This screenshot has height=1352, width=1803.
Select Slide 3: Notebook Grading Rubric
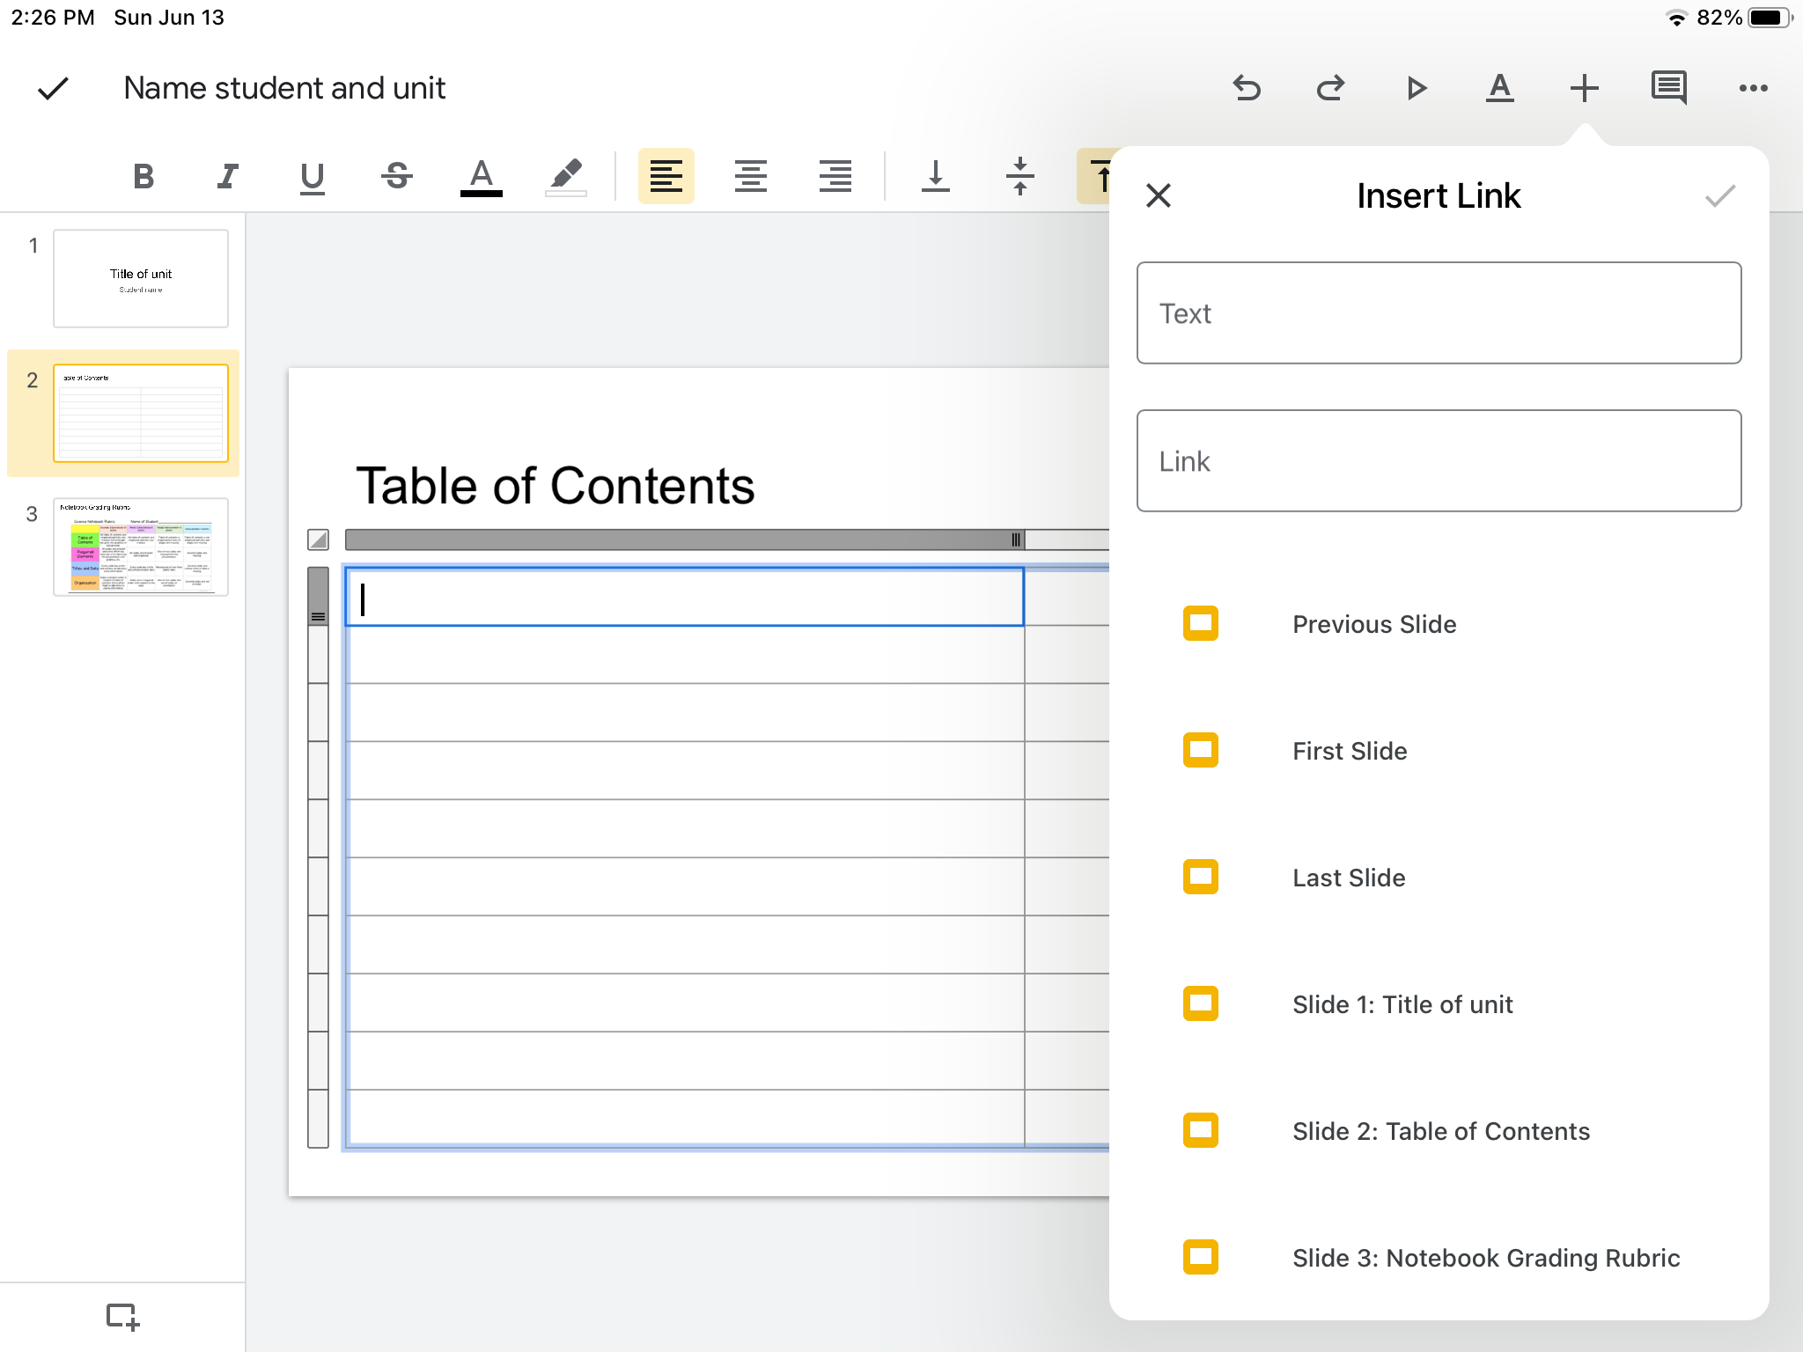tap(1439, 1258)
